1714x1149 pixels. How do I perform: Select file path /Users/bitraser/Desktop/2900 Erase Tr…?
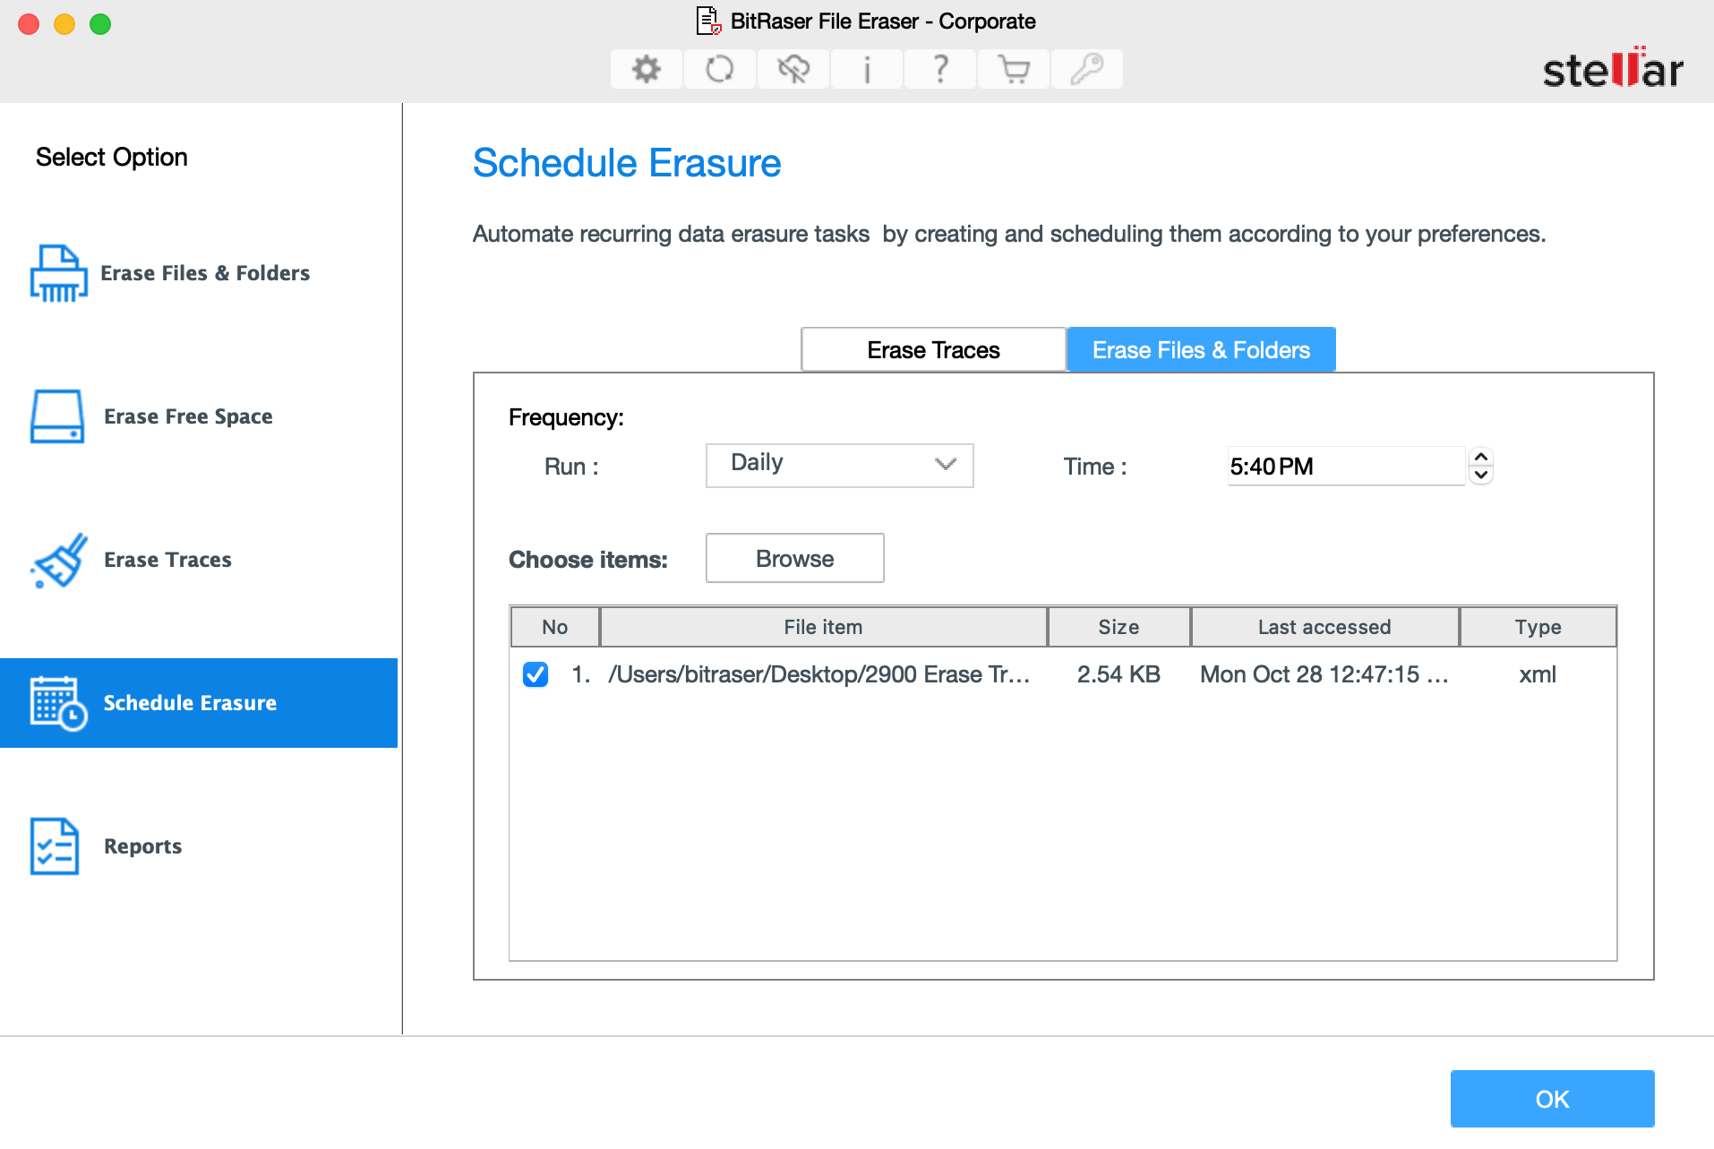point(819,674)
